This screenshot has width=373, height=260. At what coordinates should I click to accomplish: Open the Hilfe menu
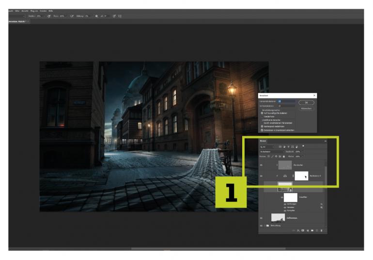point(51,11)
